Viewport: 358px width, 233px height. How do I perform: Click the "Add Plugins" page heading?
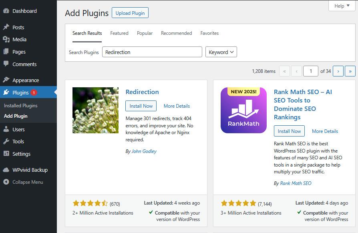(87, 13)
